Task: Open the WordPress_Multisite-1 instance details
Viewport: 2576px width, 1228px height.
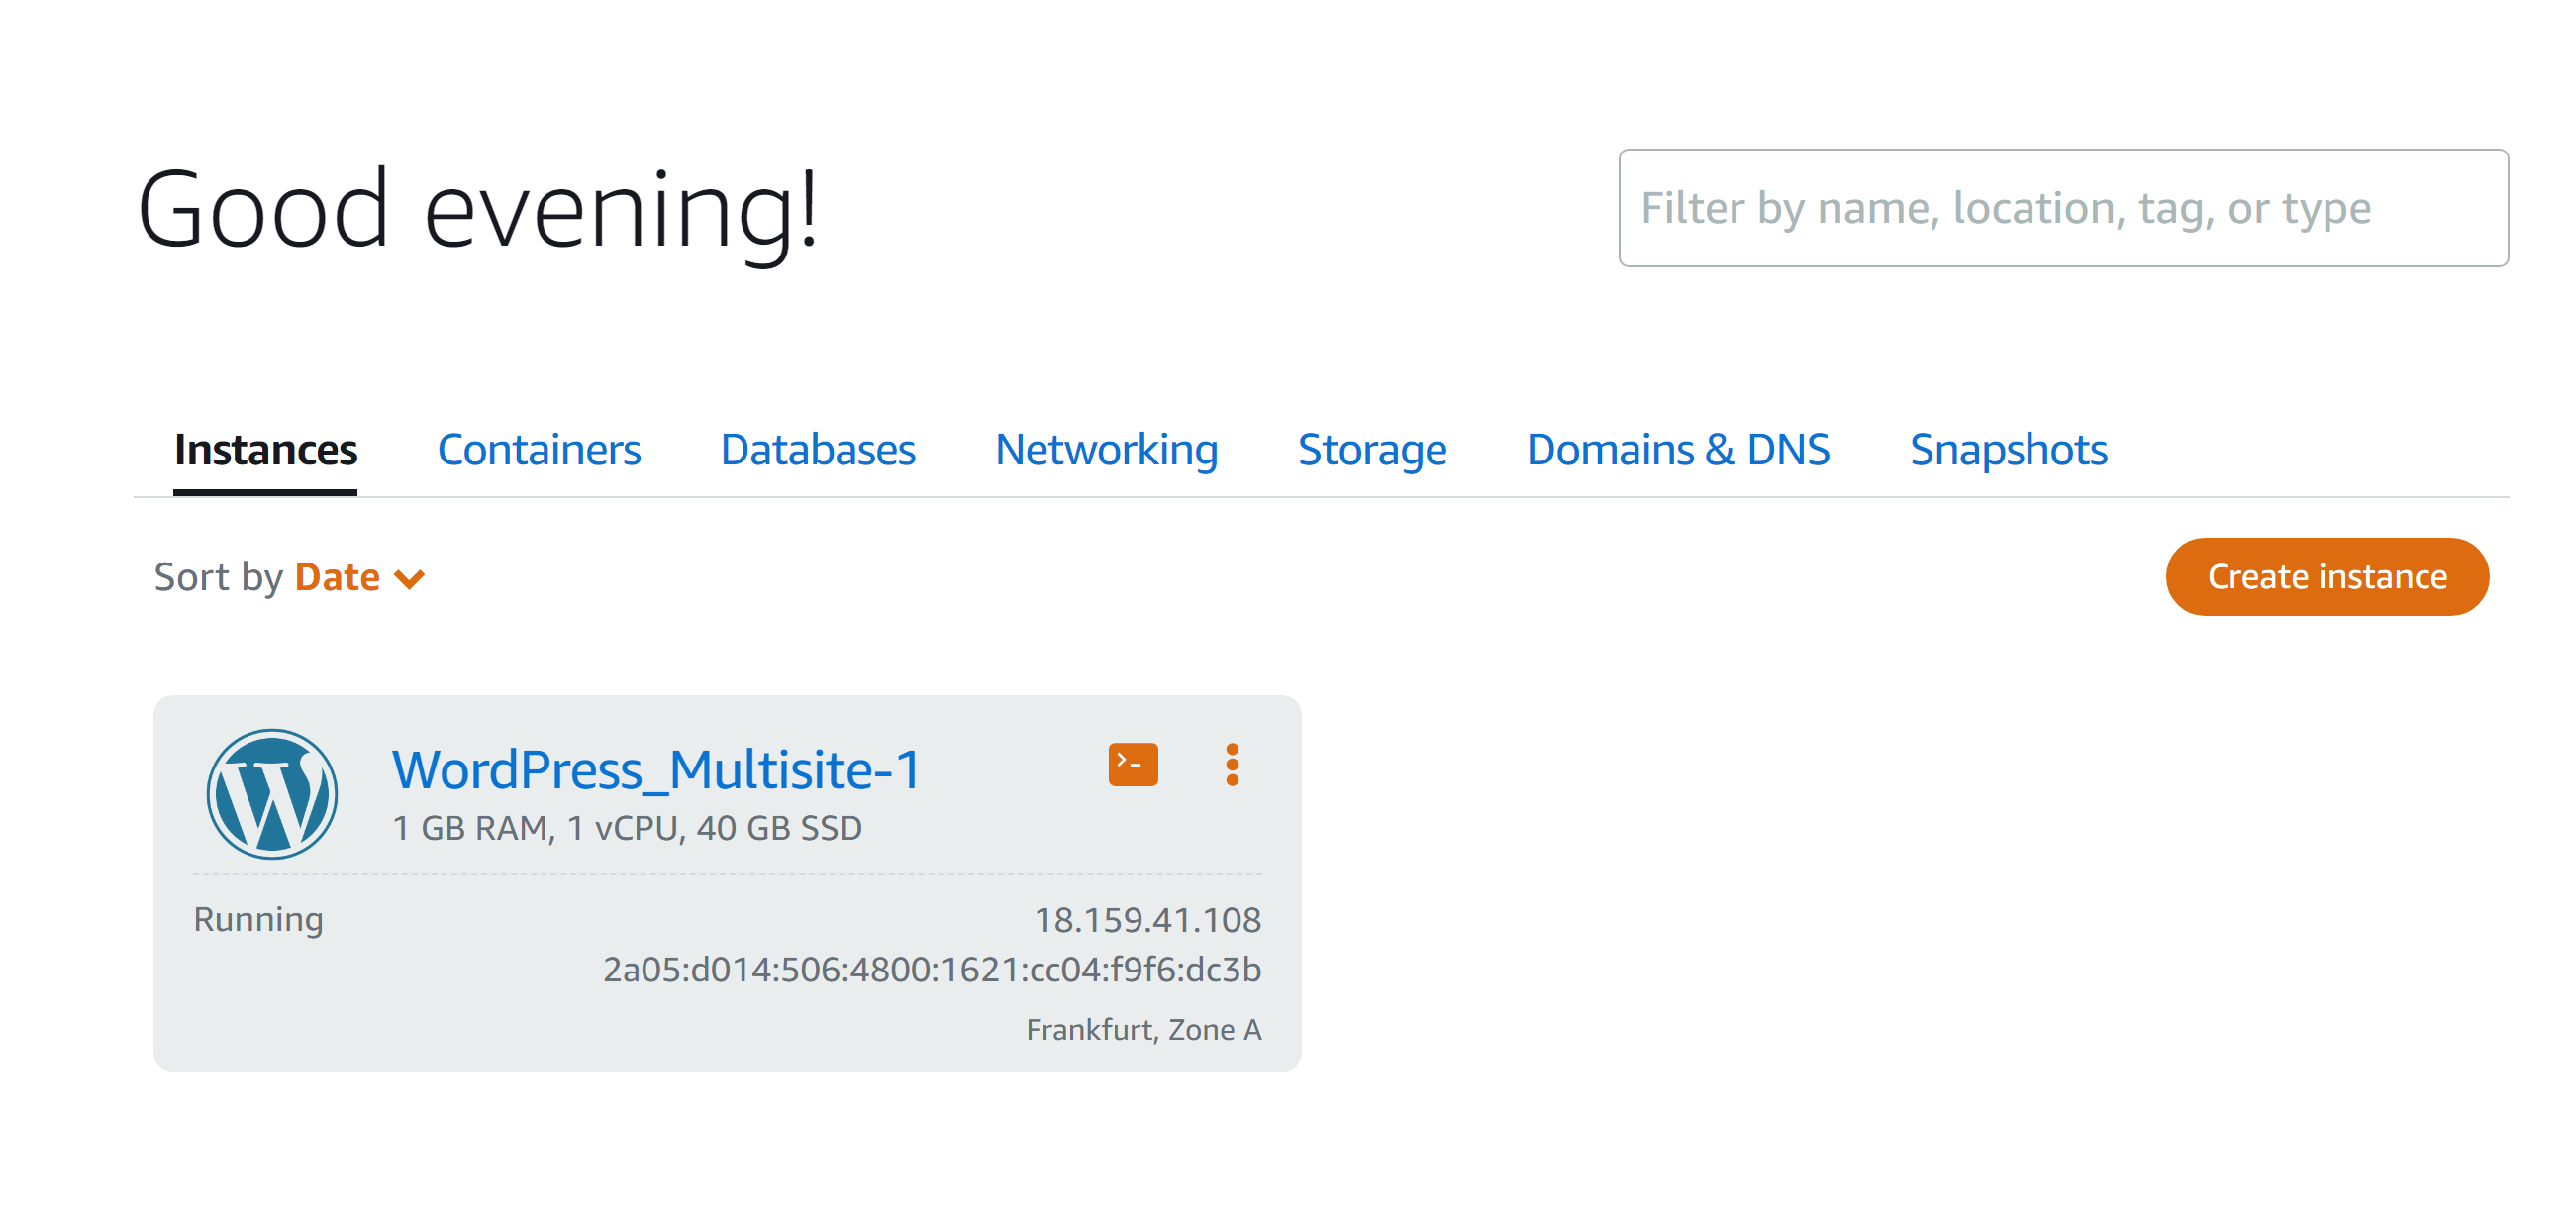Action: click(657, 769)
